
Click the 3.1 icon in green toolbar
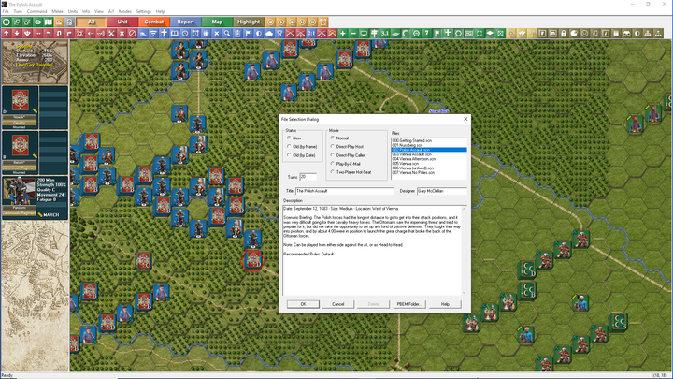[x=384, y=33]
